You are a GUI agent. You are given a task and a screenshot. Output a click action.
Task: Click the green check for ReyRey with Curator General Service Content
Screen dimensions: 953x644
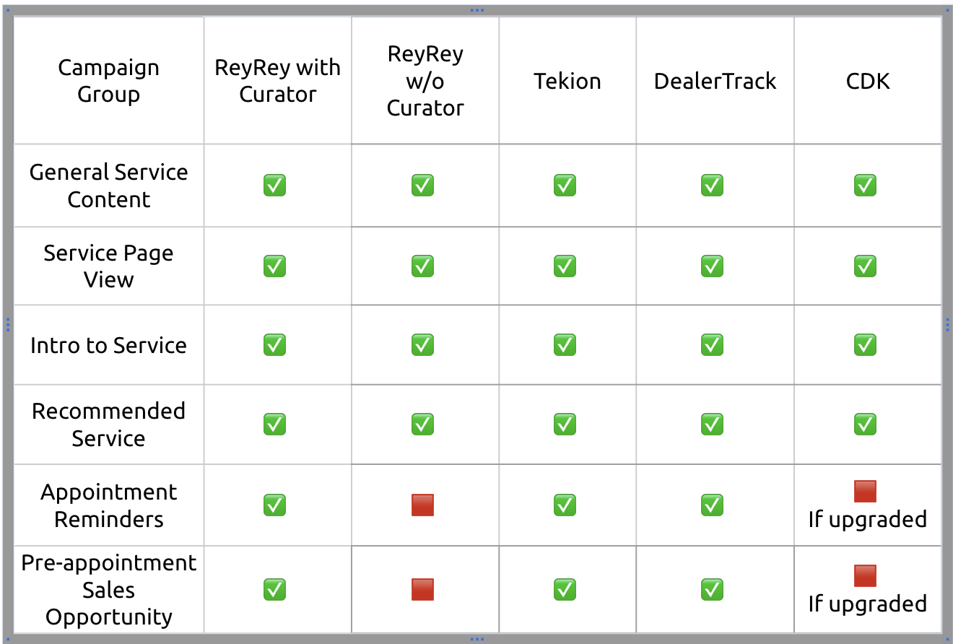(x=274, y=186)
